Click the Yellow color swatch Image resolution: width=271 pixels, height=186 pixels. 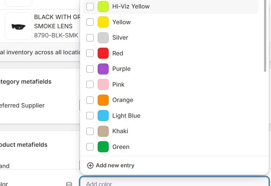click(103, 22)
